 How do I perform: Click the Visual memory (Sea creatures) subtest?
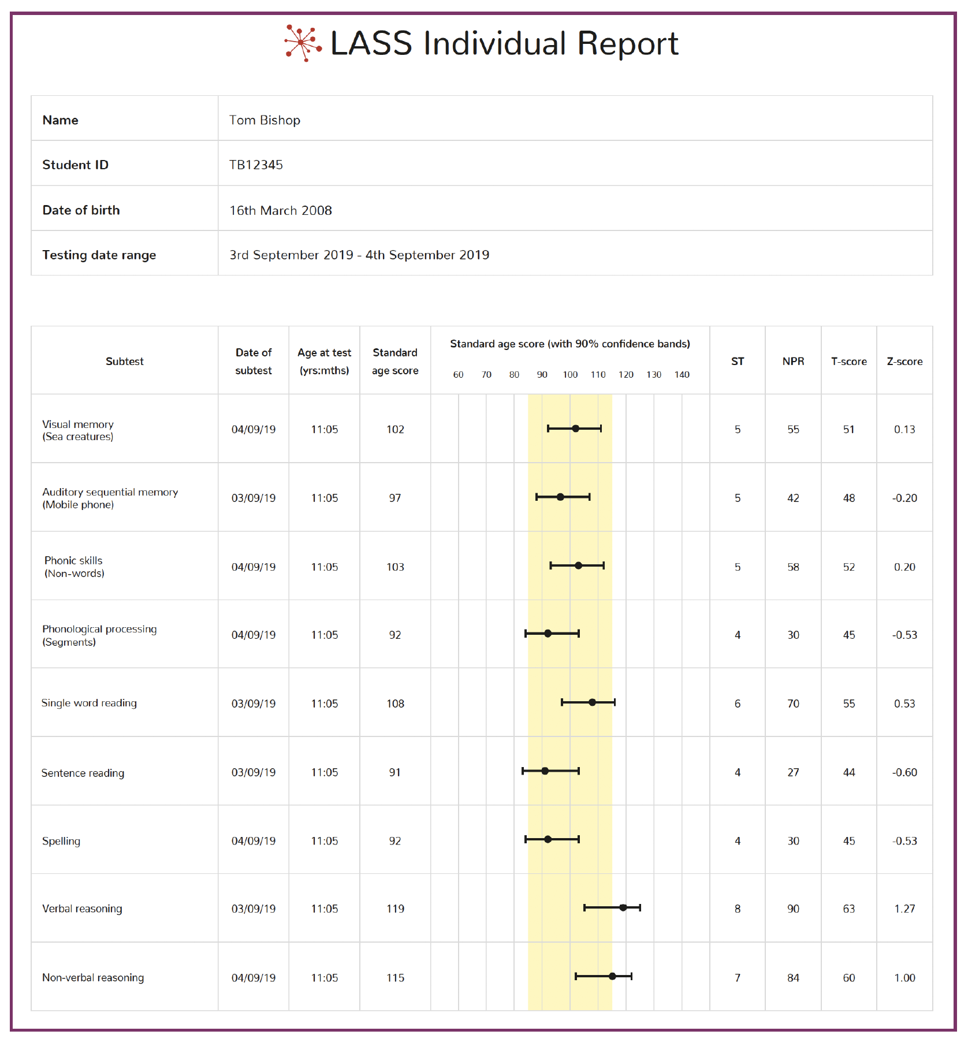[78, 430]
